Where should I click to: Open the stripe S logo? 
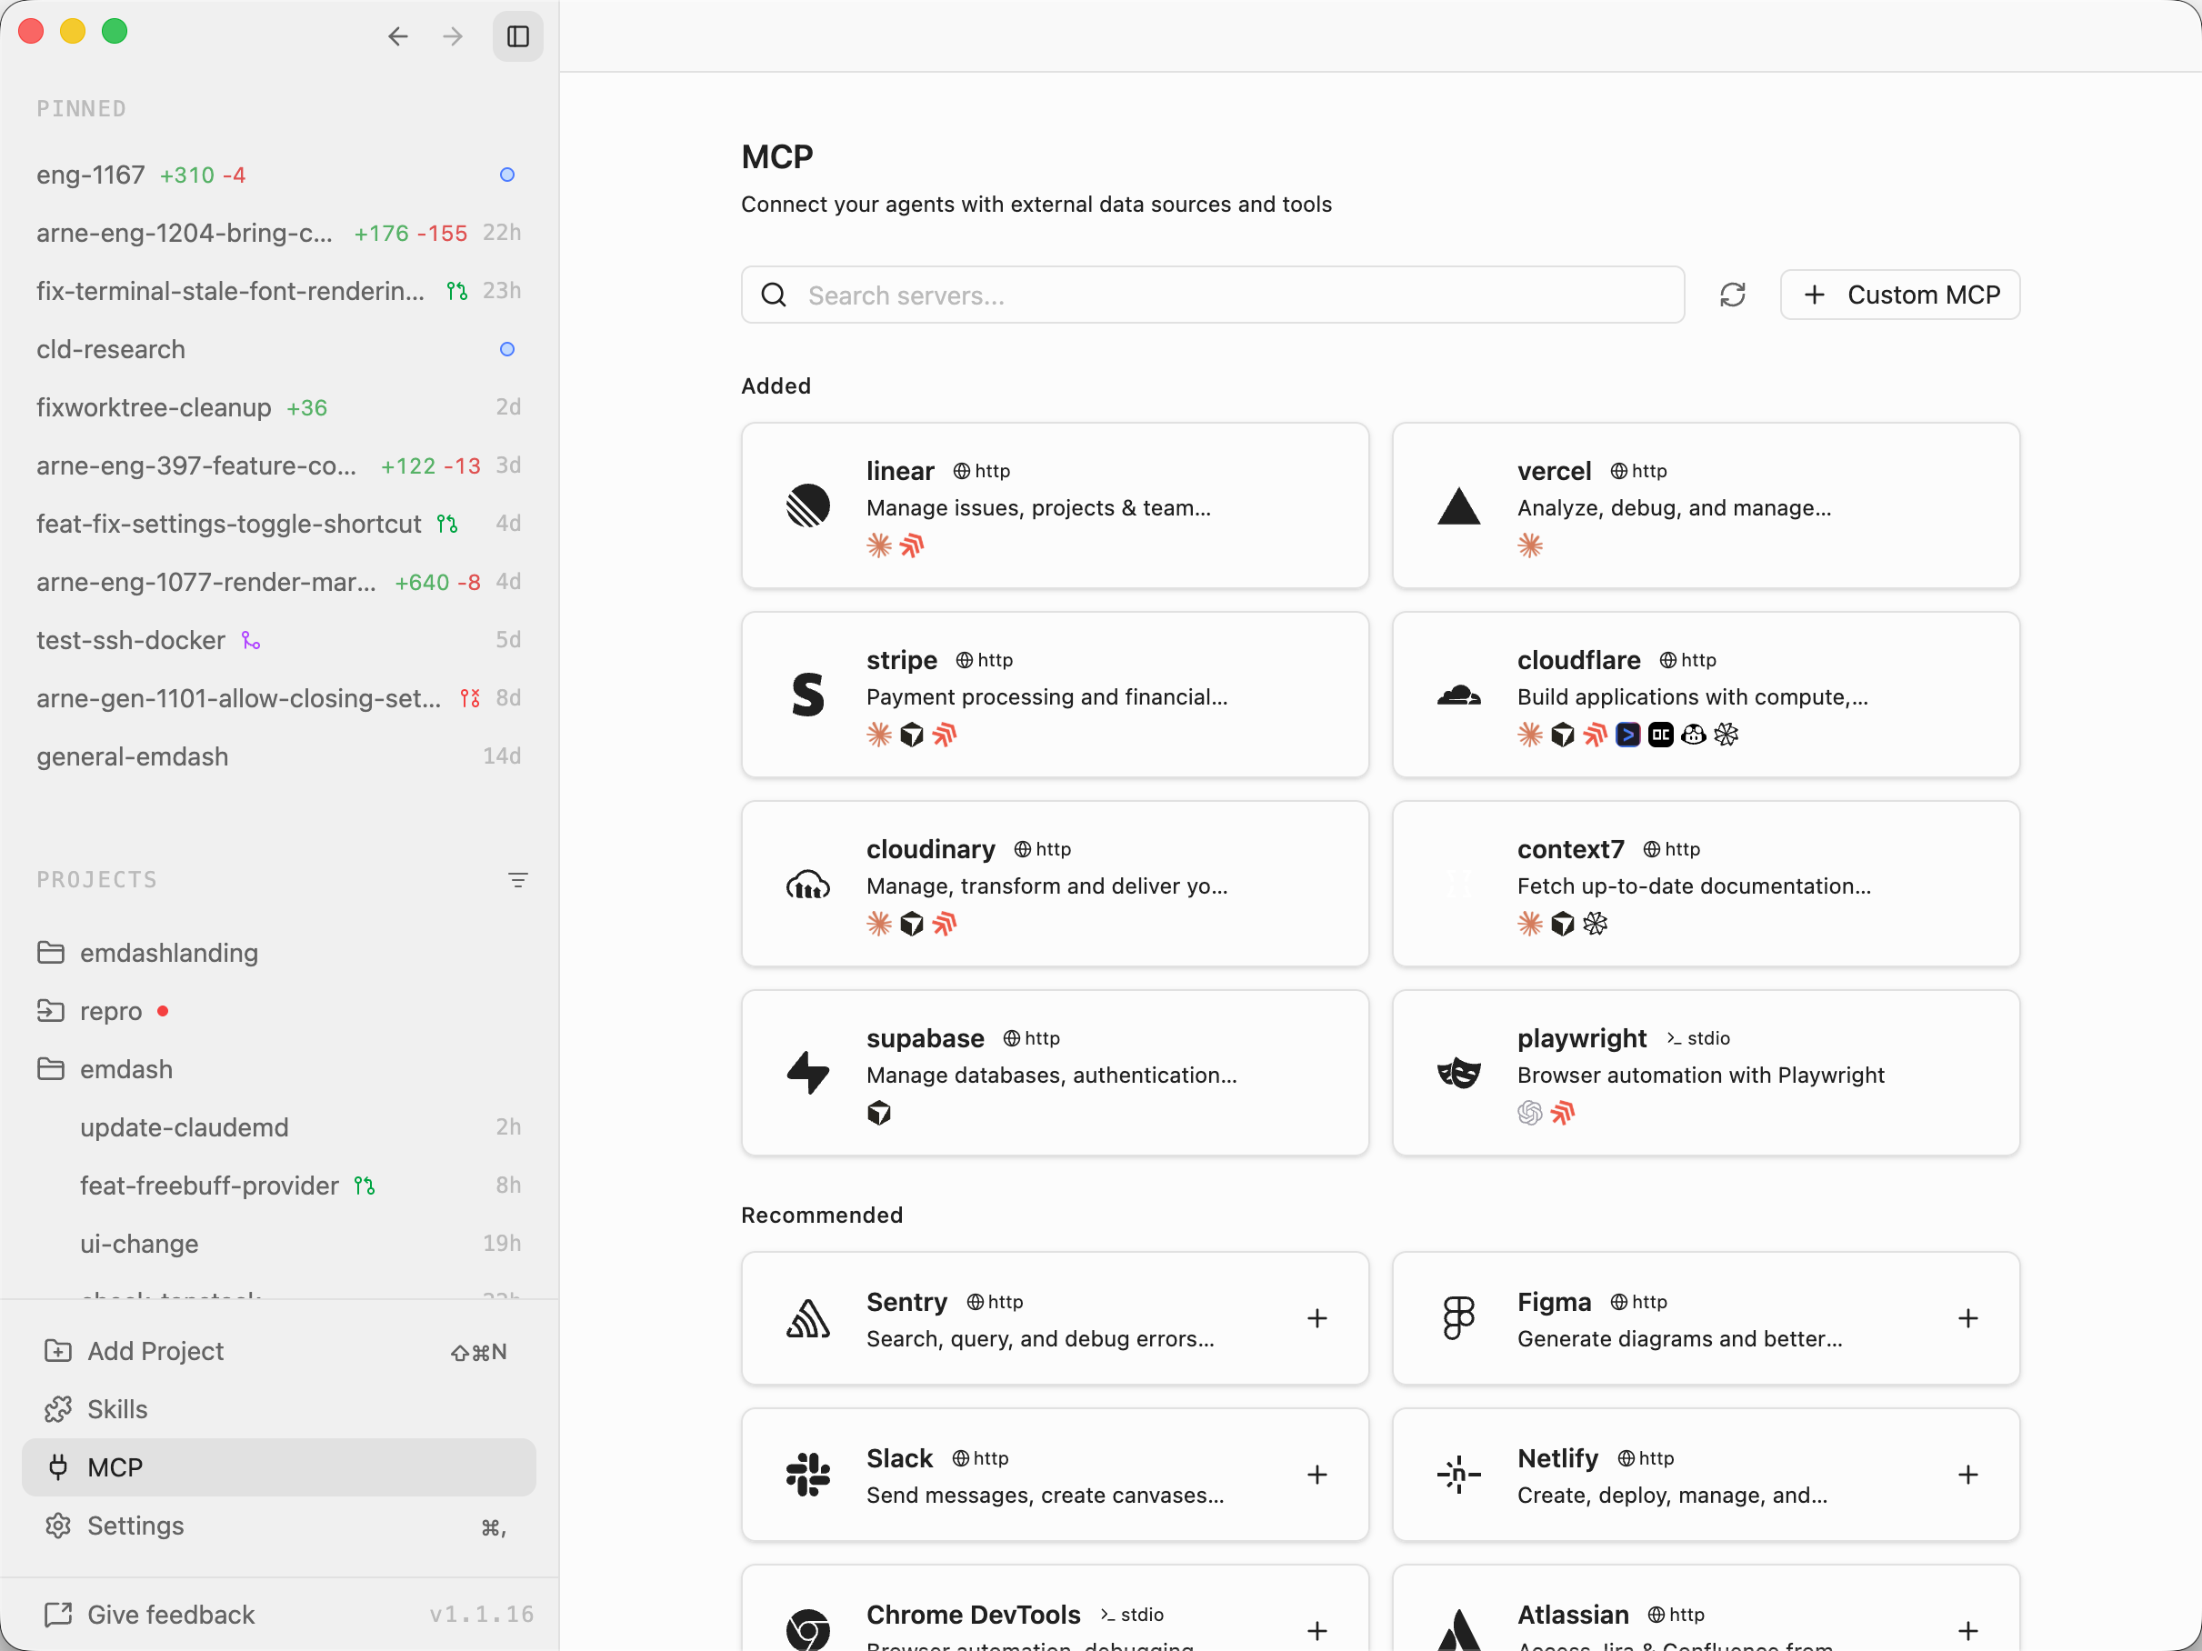pos(807,695)
